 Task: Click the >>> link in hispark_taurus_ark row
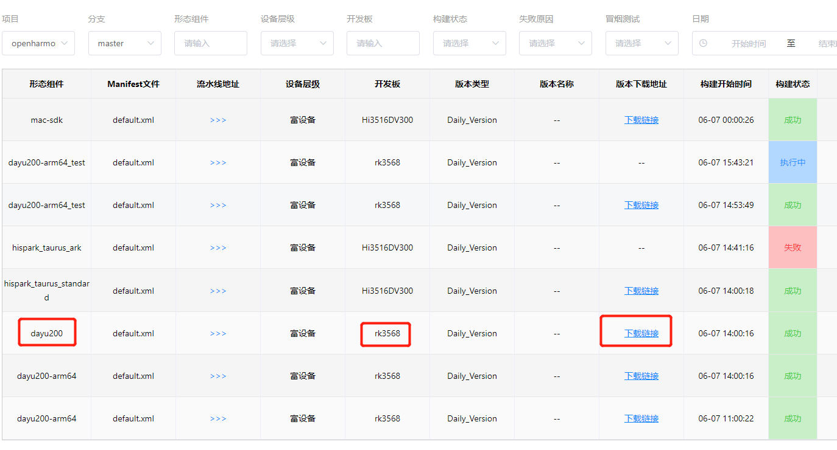click(217, 247)
